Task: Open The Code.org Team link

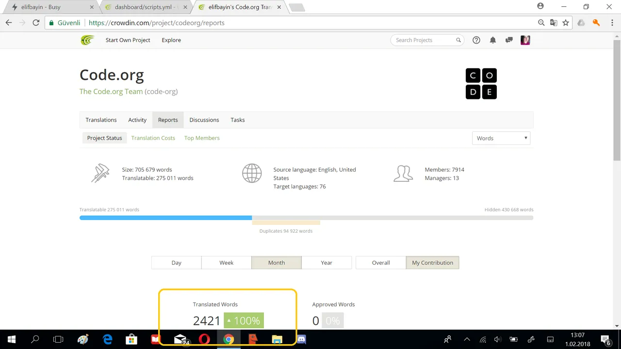Action: tap(111, 92)
